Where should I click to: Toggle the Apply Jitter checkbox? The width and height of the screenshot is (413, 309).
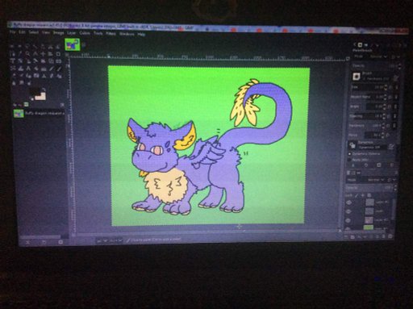pyautogui.click(x=349, y=160)
